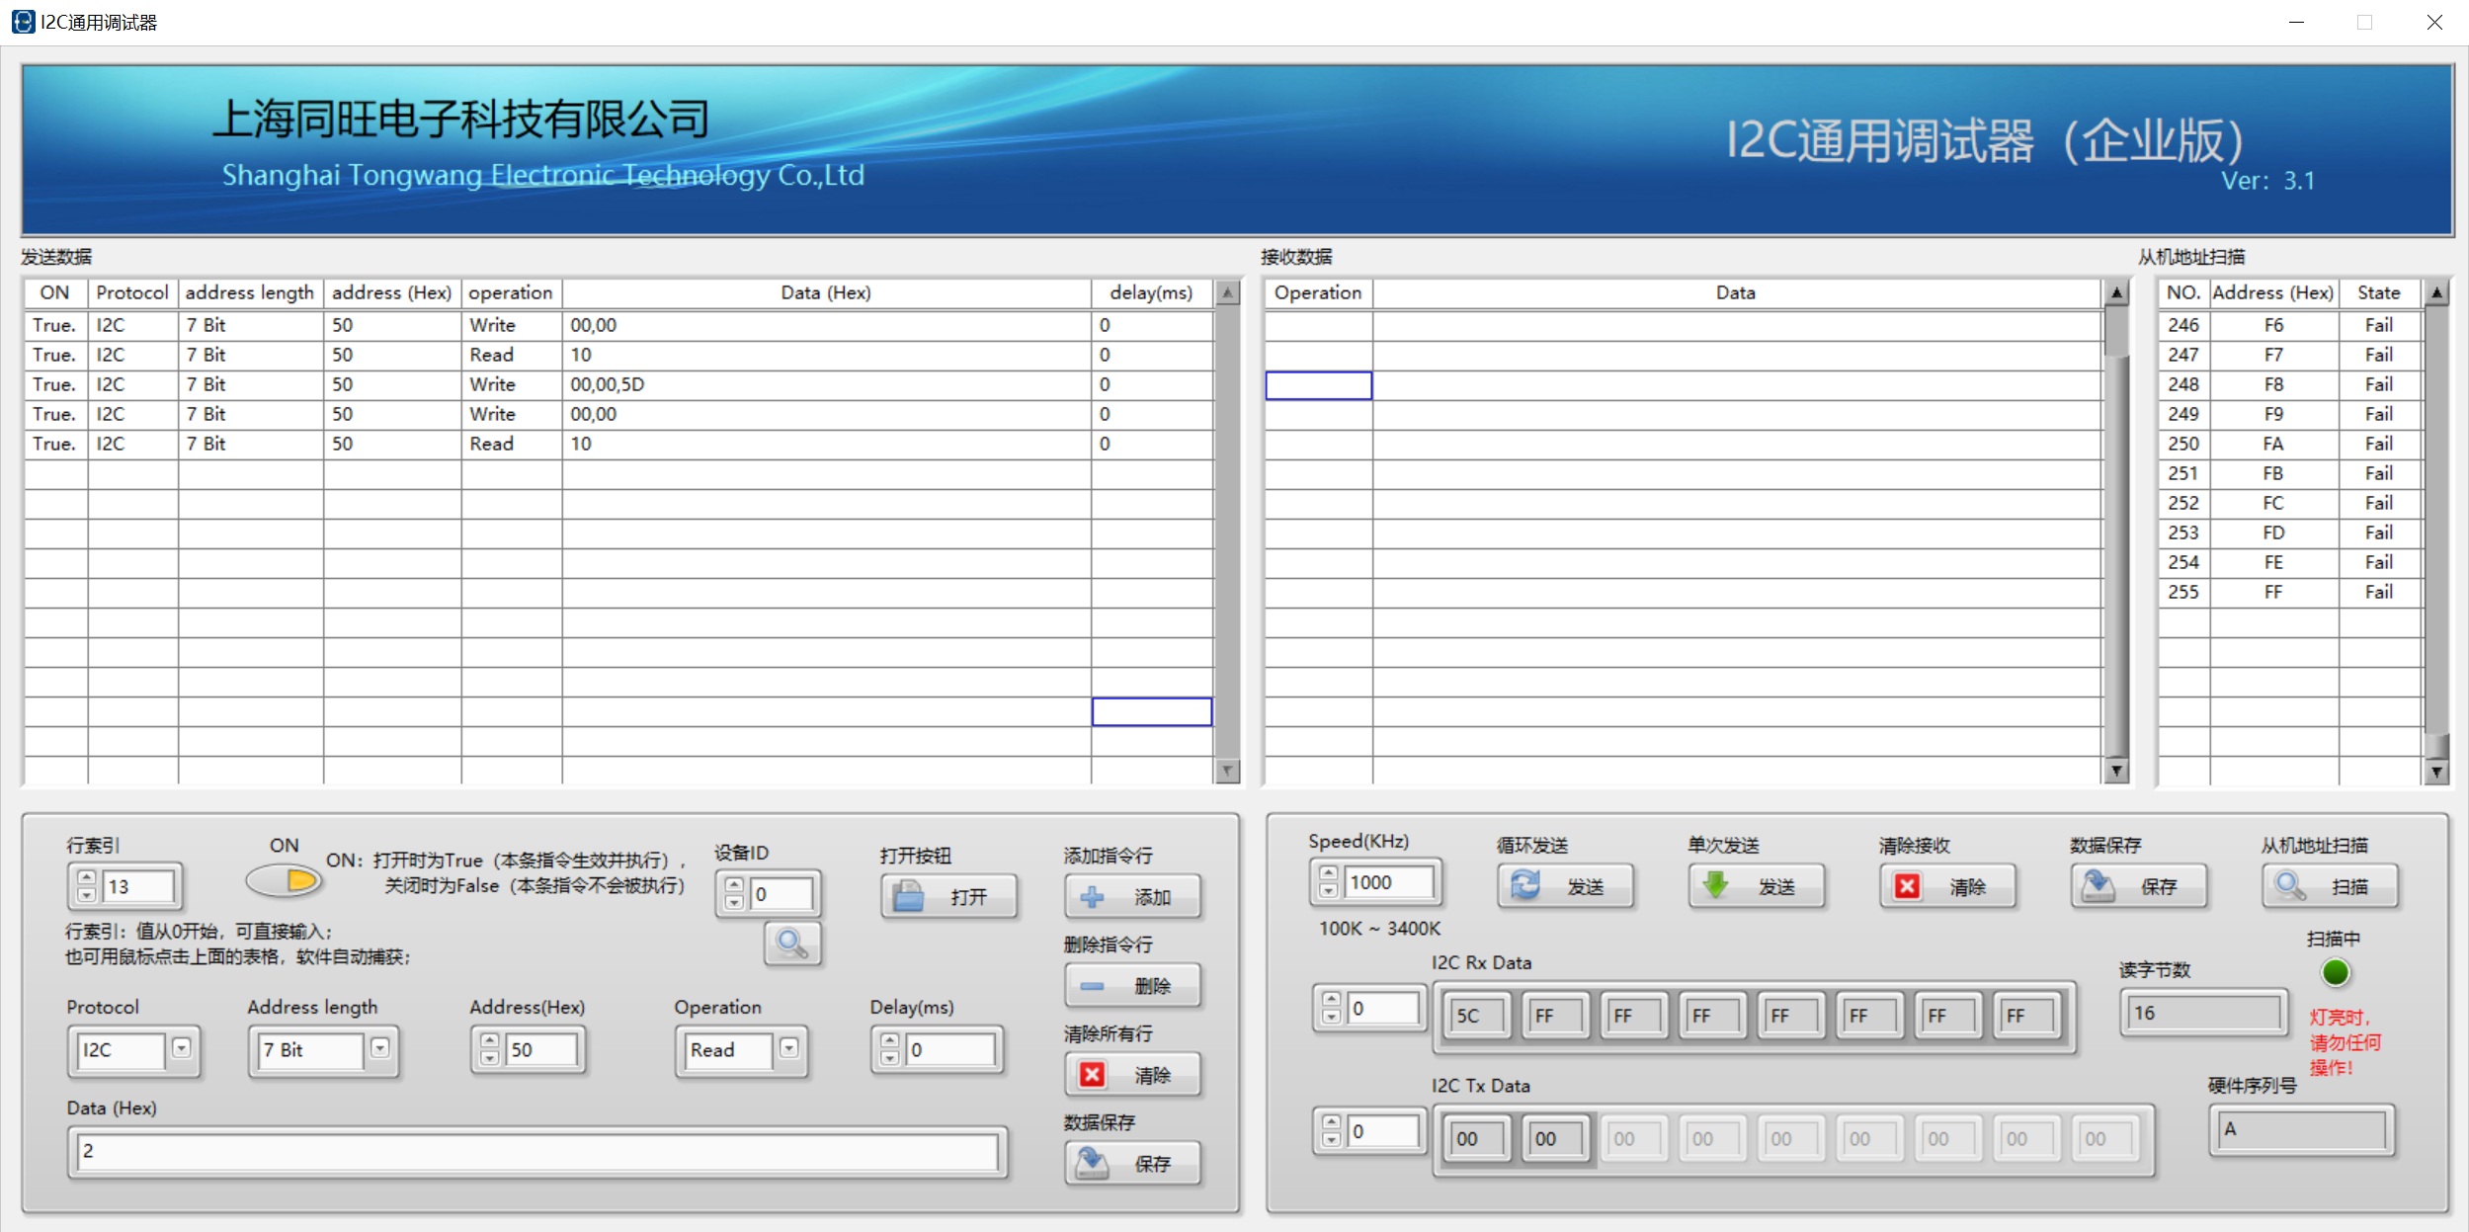Click the Data cell 00,00,5D
The image size is (2469, 1232).
tap(827, 384)
